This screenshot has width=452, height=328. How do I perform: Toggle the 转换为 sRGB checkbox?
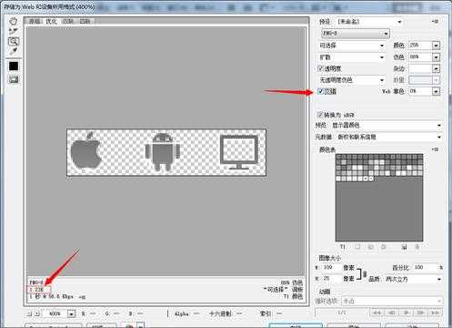319,115
